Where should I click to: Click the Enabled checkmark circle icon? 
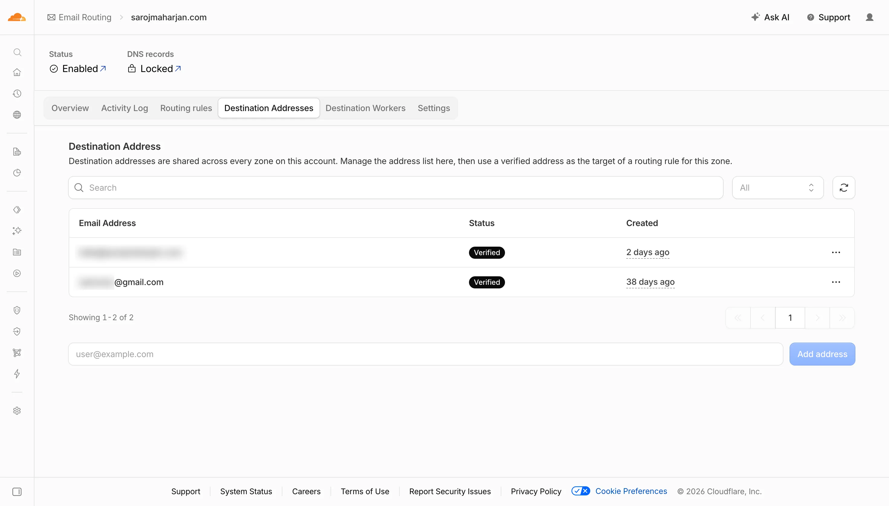pos(54,69)
